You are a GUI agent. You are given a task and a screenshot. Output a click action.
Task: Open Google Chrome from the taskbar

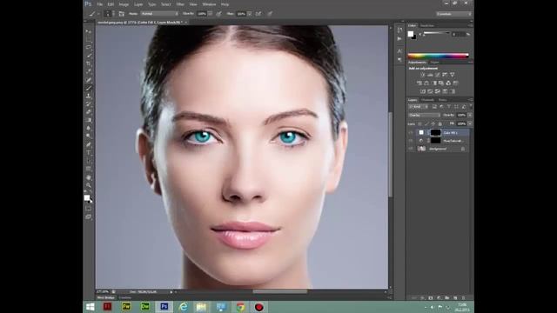[x=240, y=307]
